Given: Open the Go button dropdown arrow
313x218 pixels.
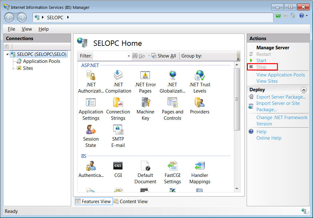Looking at the screenshot, I should coord(149,56).
